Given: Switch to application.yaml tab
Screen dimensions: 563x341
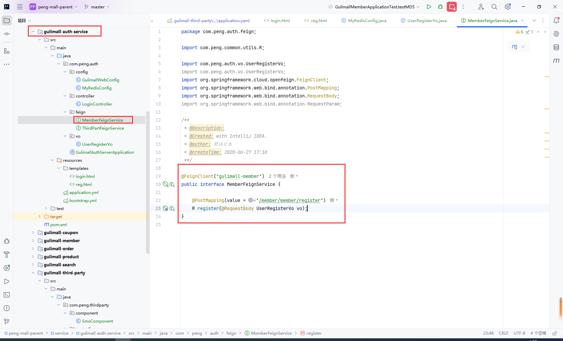Looking at the screenshot, I should tap(208, 20).
